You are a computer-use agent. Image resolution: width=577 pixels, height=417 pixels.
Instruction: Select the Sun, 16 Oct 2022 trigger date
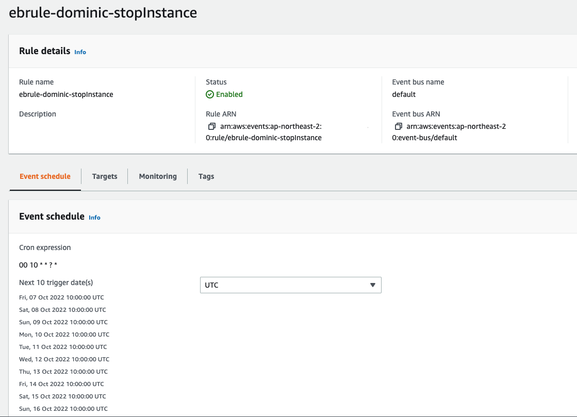pos(63,409)
